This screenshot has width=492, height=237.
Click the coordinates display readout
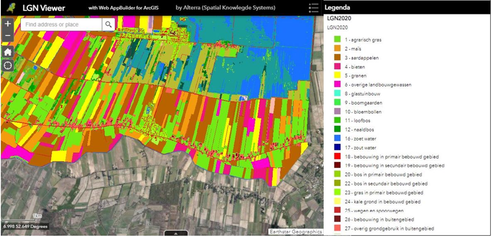click(24, 227)
